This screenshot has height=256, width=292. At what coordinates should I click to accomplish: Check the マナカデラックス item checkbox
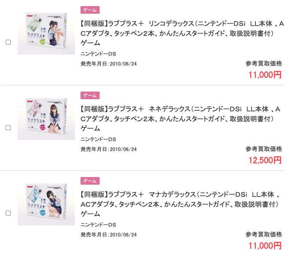pos(8,213)
